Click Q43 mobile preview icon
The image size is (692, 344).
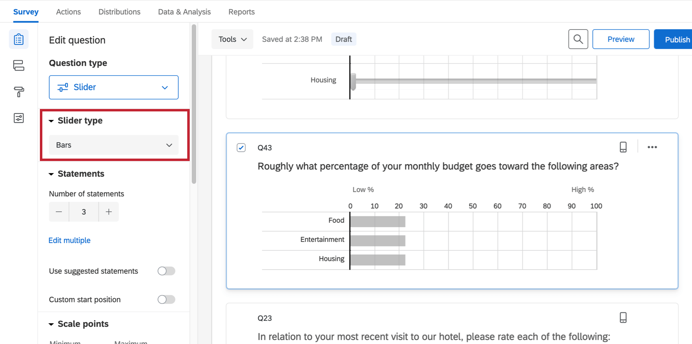coord(623,147)
